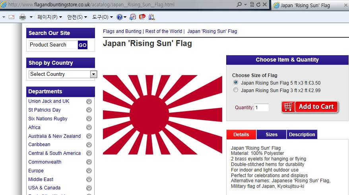Click the Rising Sun flag product image
Viewport: 349px width, 195px height.
[163, 115]
